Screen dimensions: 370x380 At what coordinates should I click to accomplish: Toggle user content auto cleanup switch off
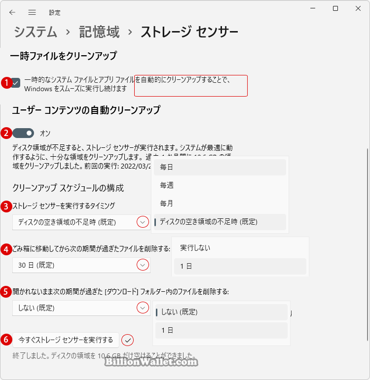23,133
